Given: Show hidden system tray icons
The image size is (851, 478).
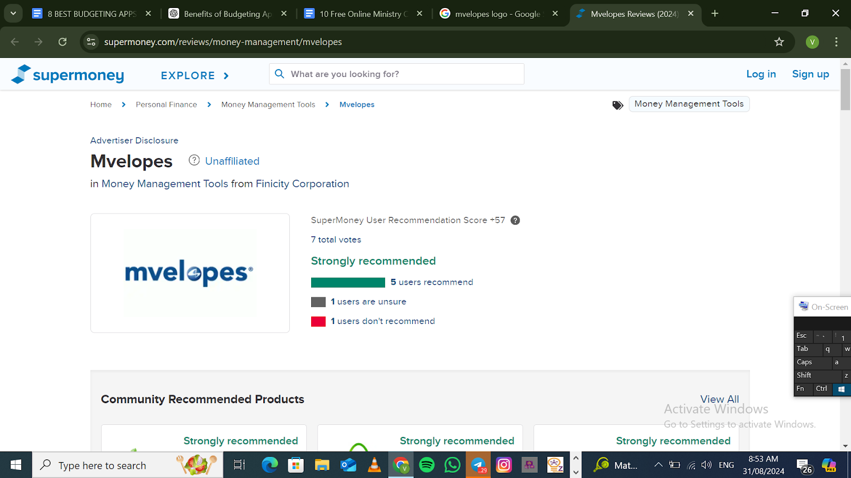Looking at the screenshot, I should pos(658,465).
